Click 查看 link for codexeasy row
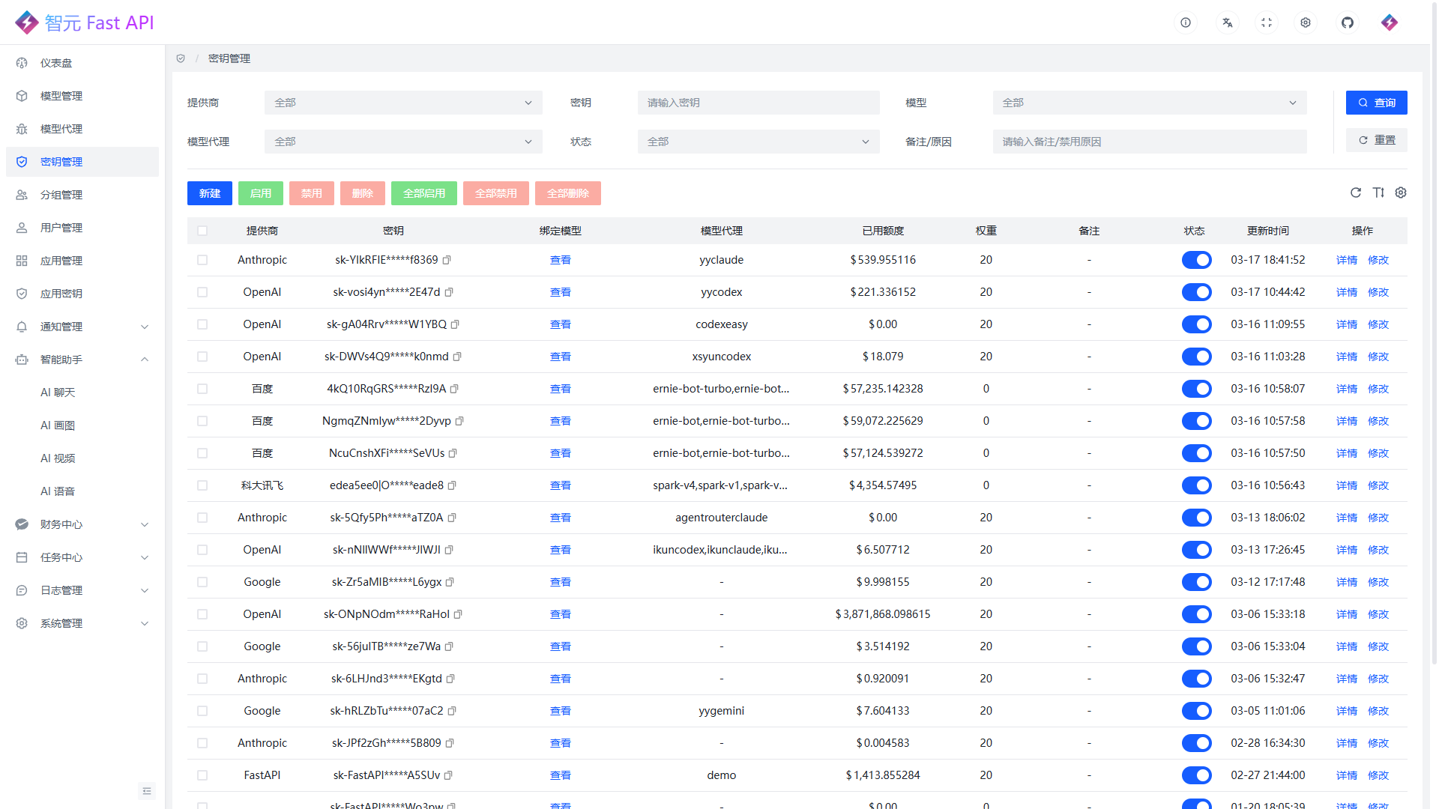This screenshot has width=1439, height=809. 560,324
